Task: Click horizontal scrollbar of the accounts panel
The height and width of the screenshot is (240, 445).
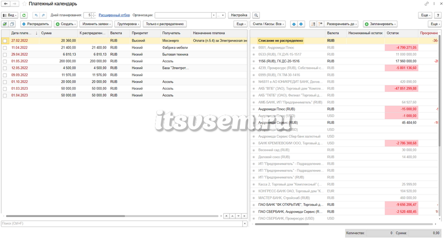Action: click(x=282, y=224)
